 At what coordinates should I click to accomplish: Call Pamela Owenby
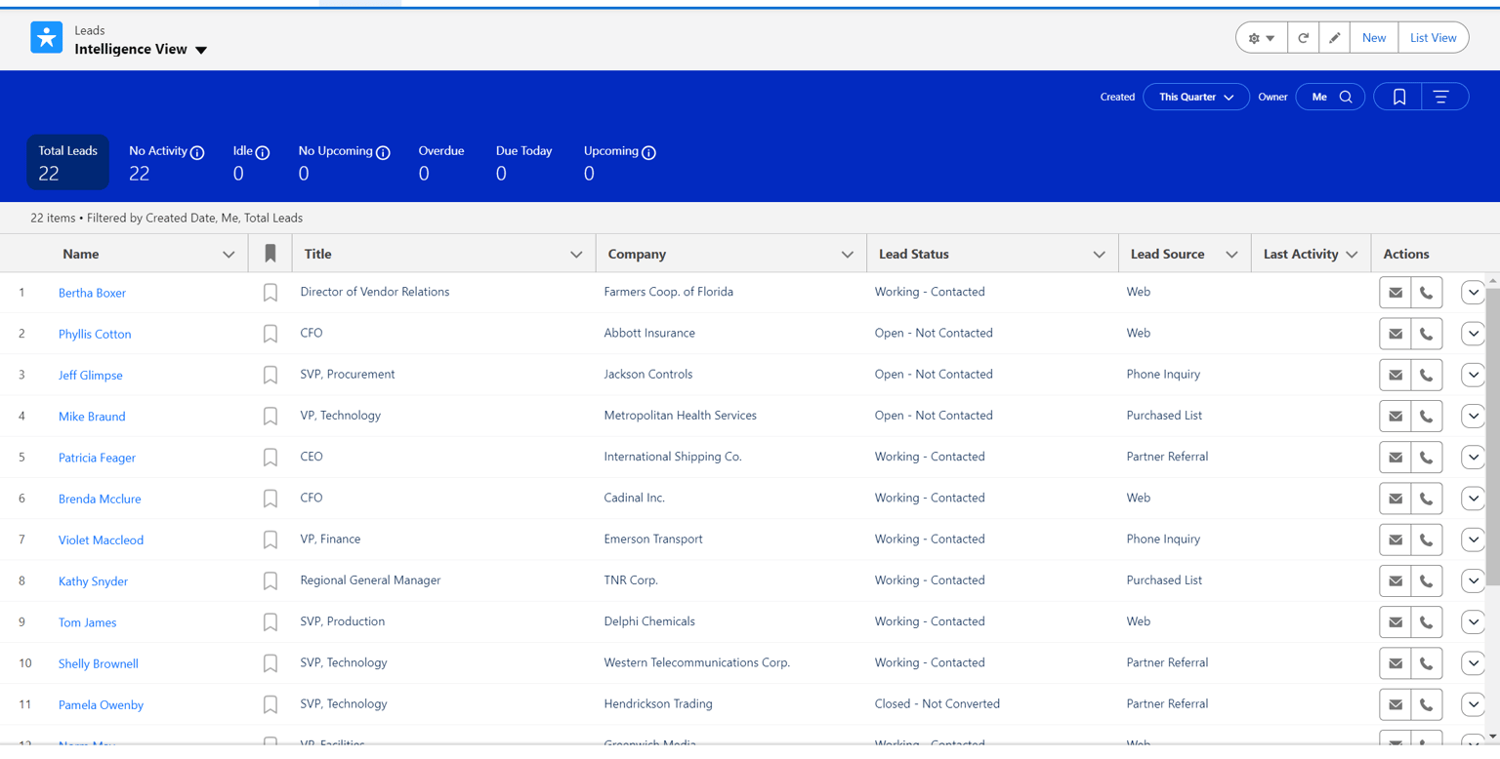tap(1427, 704)
